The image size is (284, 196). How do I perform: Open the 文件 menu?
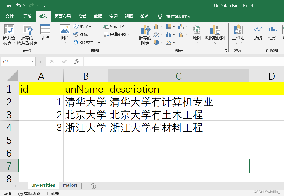pyautogui.click(x=10, y=16)
